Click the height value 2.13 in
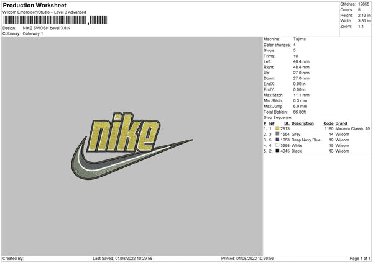Viewport: 373px width, 263px height. [x=364, y=15]
